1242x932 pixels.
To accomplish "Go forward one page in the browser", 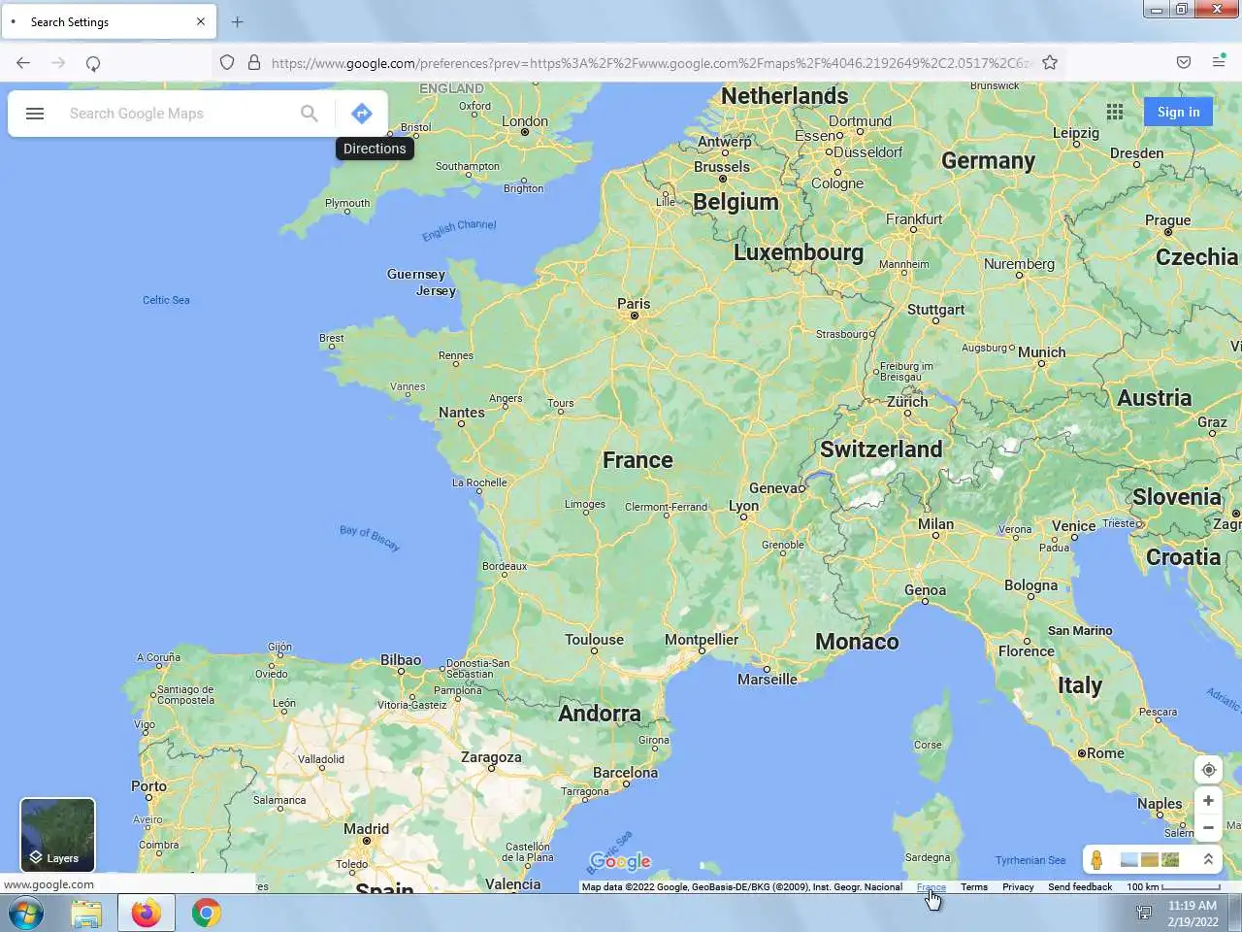I will pos(58,63).
